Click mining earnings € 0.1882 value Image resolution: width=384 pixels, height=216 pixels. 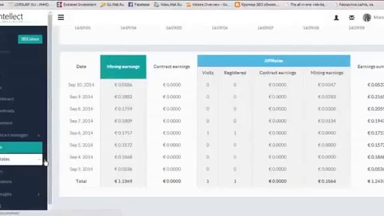[123, 97]
